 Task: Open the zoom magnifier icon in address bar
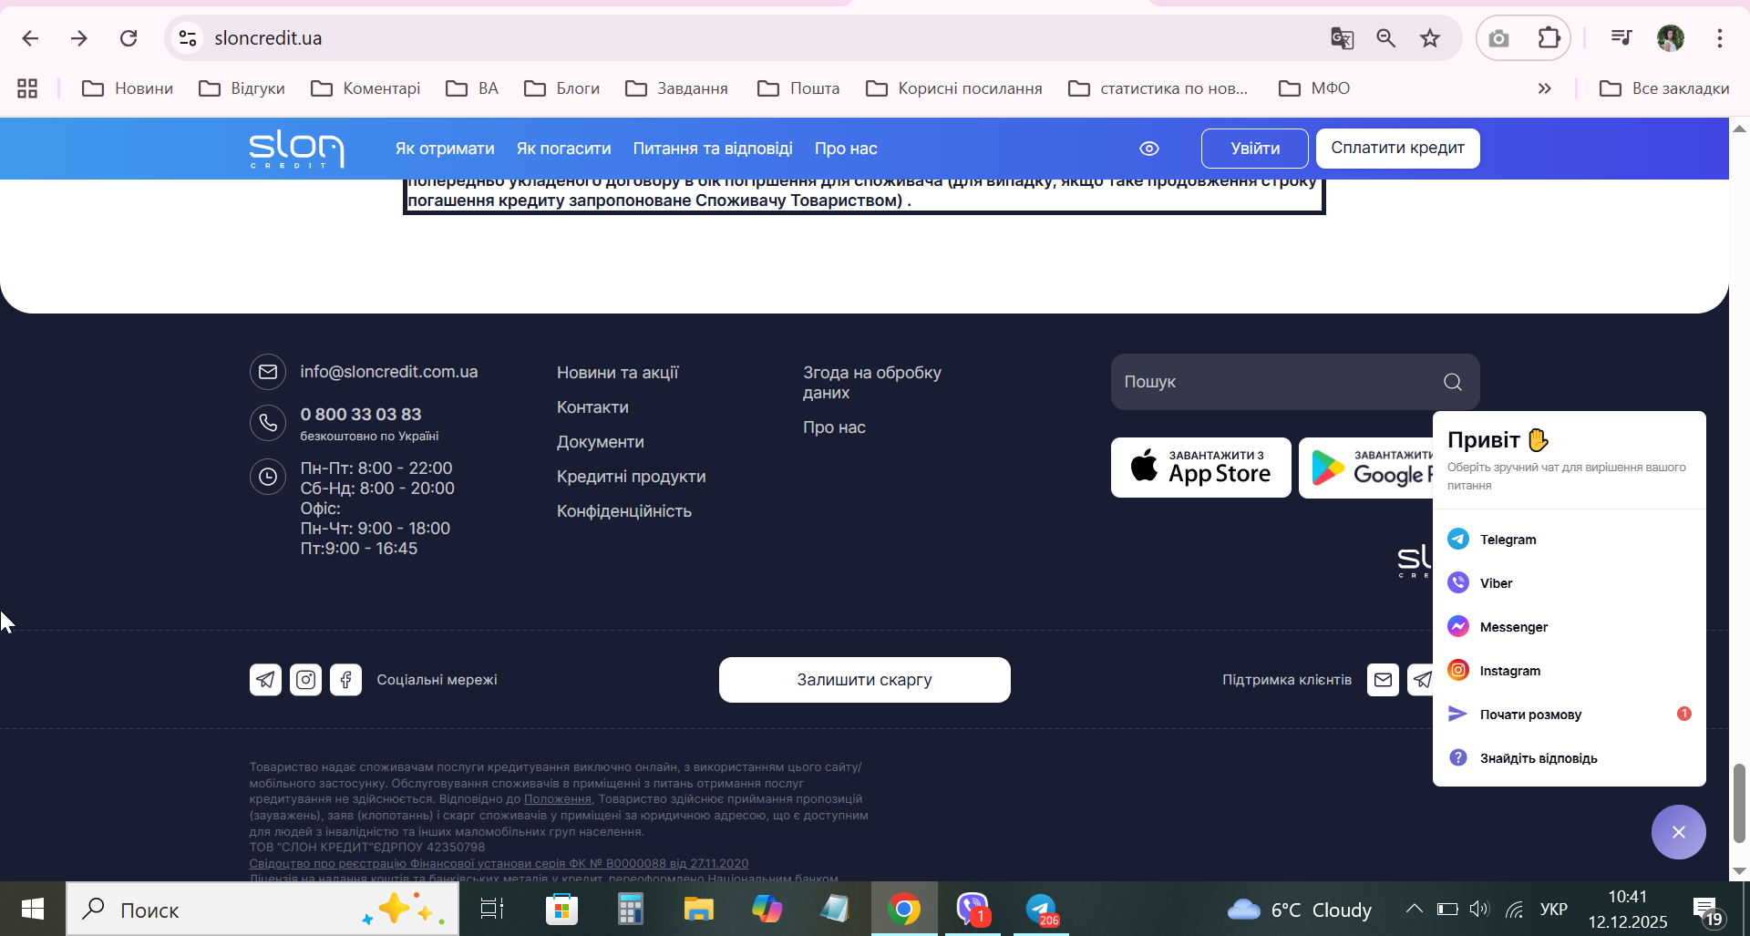click(1386, 38)
